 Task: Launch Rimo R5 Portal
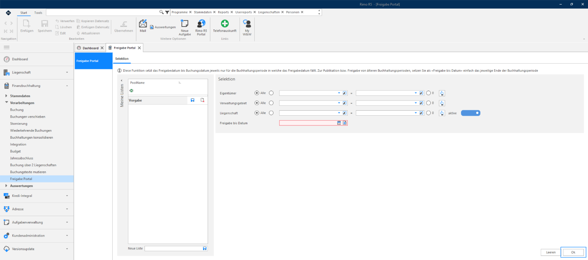point(201,27)
